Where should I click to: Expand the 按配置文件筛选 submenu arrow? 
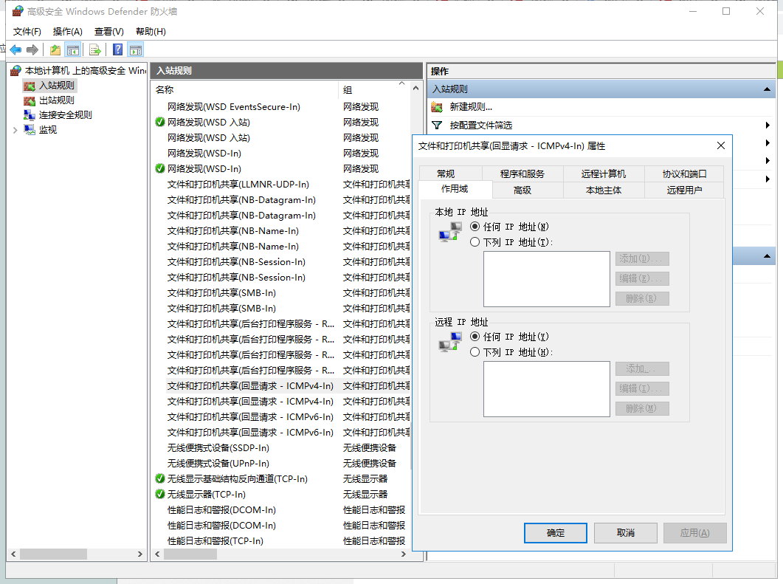coord(768,126)
